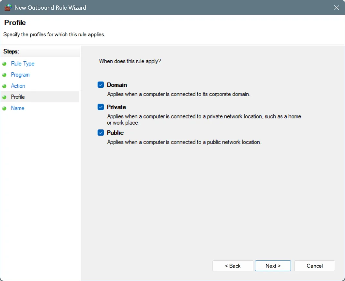Click the Steps: header label
The width and height of the screenshot is (345, 281).
point(11,52)
